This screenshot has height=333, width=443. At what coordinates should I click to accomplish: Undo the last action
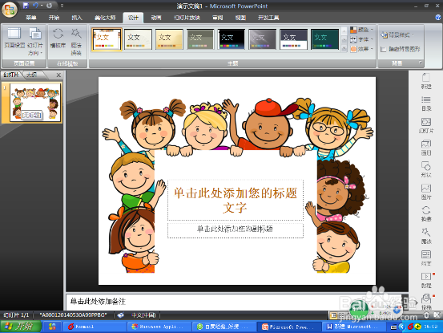(35, 6)
